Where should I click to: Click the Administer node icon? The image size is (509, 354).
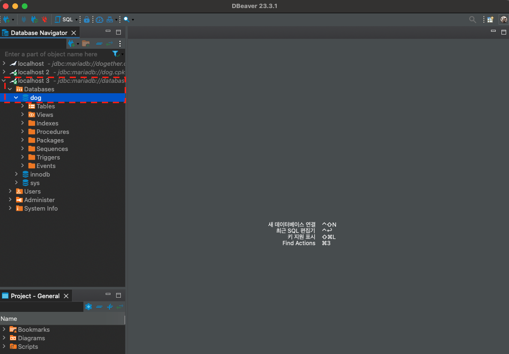coord(19,200)
